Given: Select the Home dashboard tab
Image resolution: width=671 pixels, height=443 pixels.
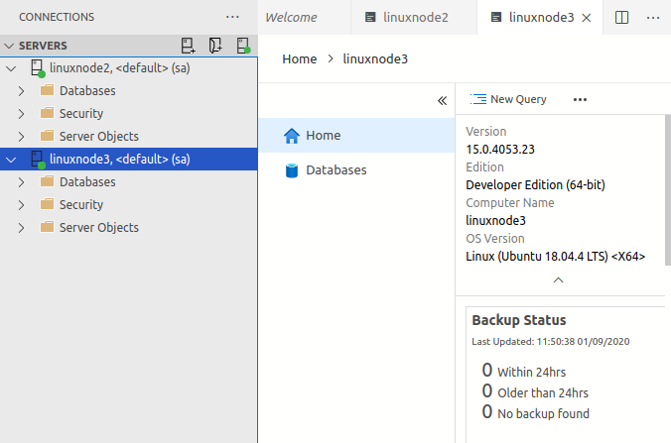Looking at the screenshot, I should point(324,135).
